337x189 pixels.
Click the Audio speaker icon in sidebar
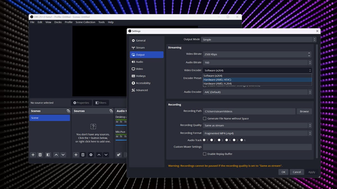(x=133, y=62)
